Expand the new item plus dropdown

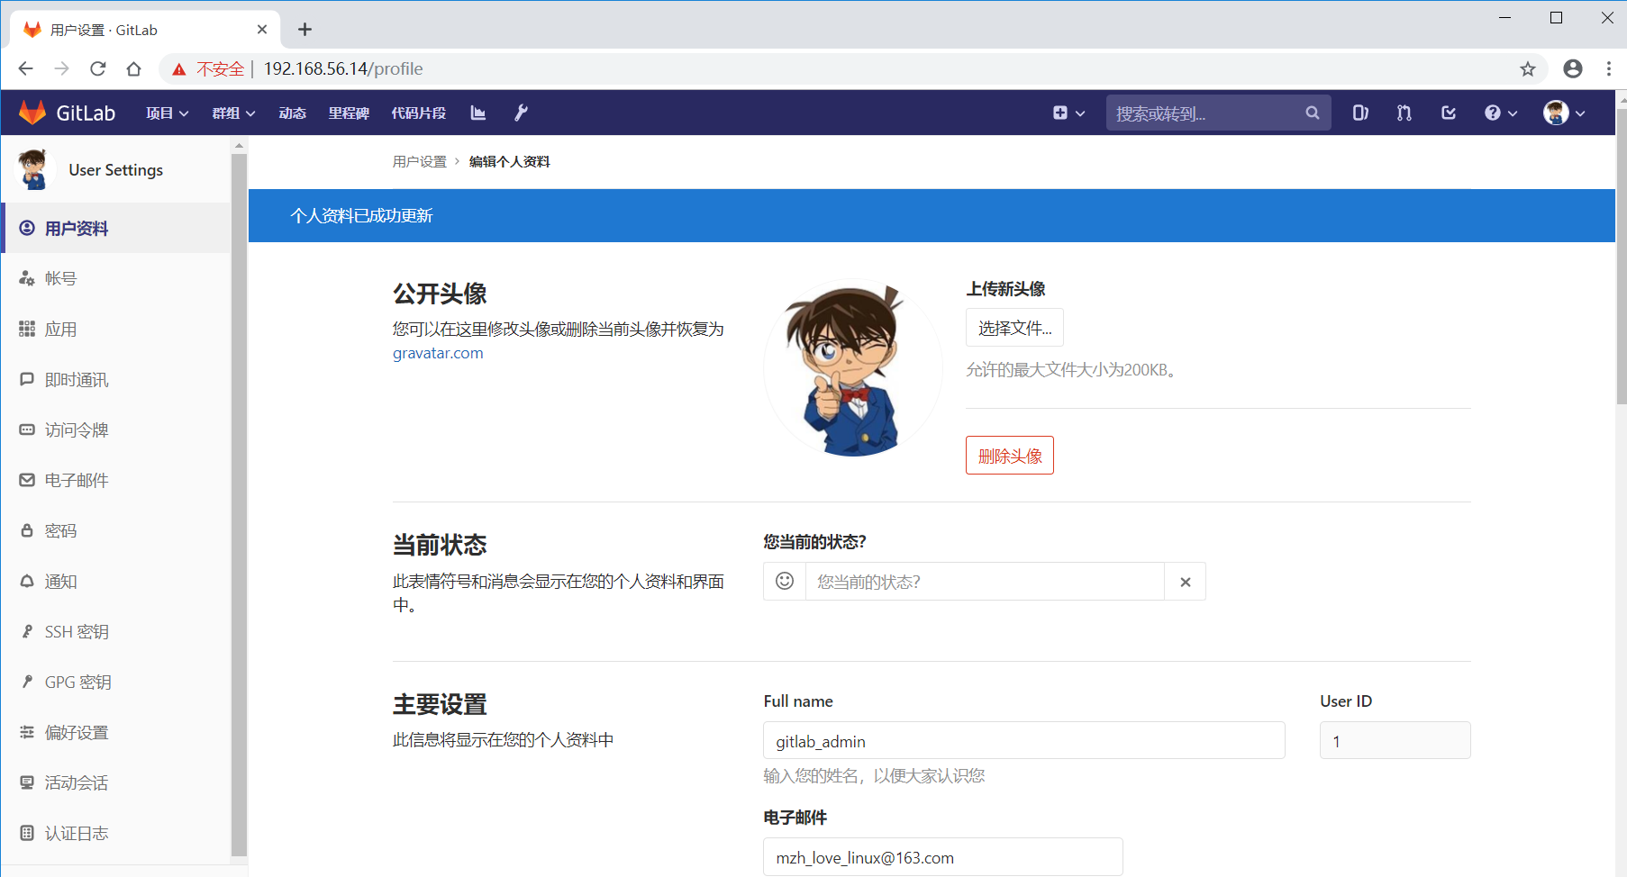pos(1068,113)
